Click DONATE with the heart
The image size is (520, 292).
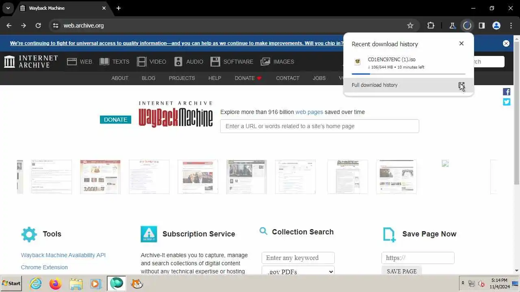248,78
